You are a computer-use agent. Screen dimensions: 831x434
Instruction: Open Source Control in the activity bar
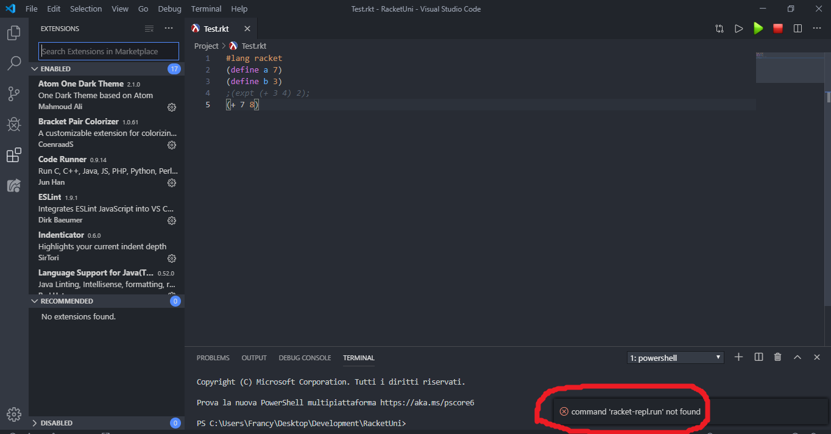13,94
